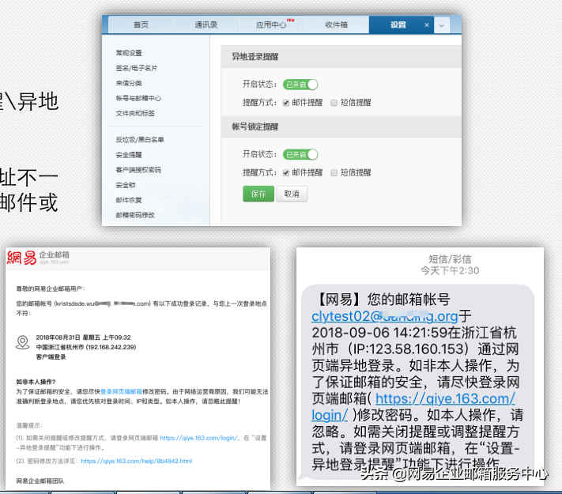Select the 设置 tab
The height and width of the screenshot is (494, 562).
pyautogui.click(x=398, y=25)
